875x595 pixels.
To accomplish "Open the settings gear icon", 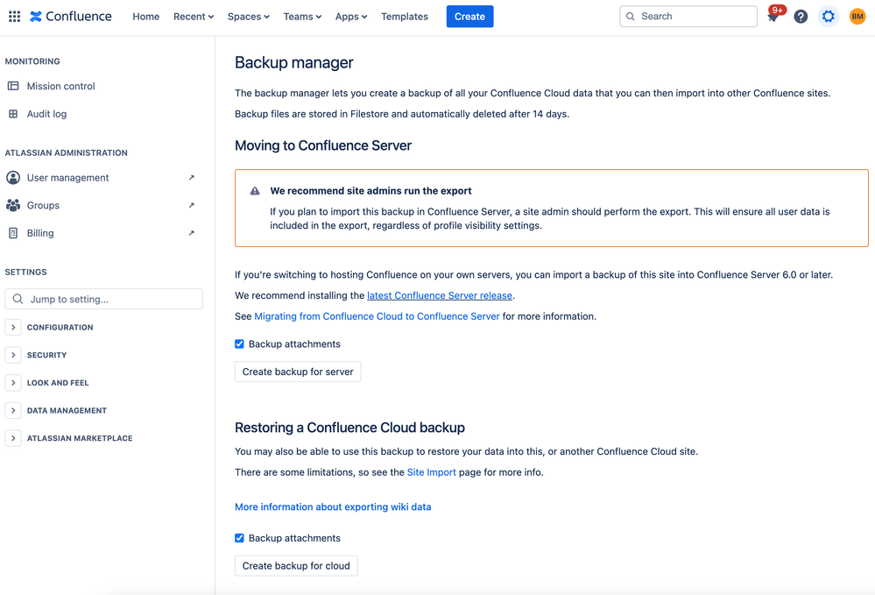I will 828,17.
